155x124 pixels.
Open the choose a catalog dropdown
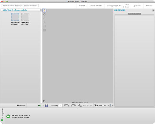[21, 10]
